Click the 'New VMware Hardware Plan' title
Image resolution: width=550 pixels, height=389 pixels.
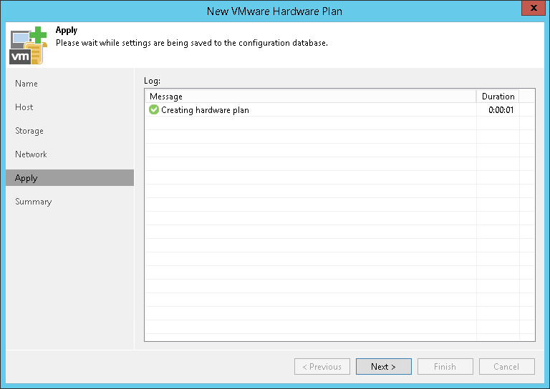[x=274, y=11]
